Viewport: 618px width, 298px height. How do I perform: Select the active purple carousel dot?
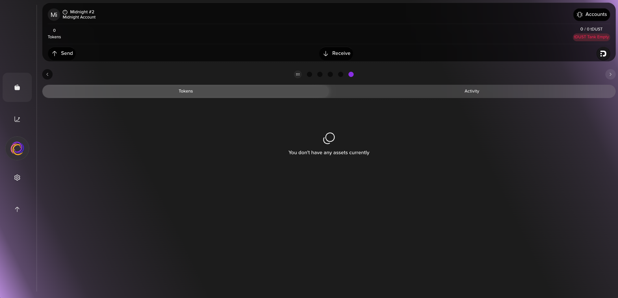pos(351,74)
